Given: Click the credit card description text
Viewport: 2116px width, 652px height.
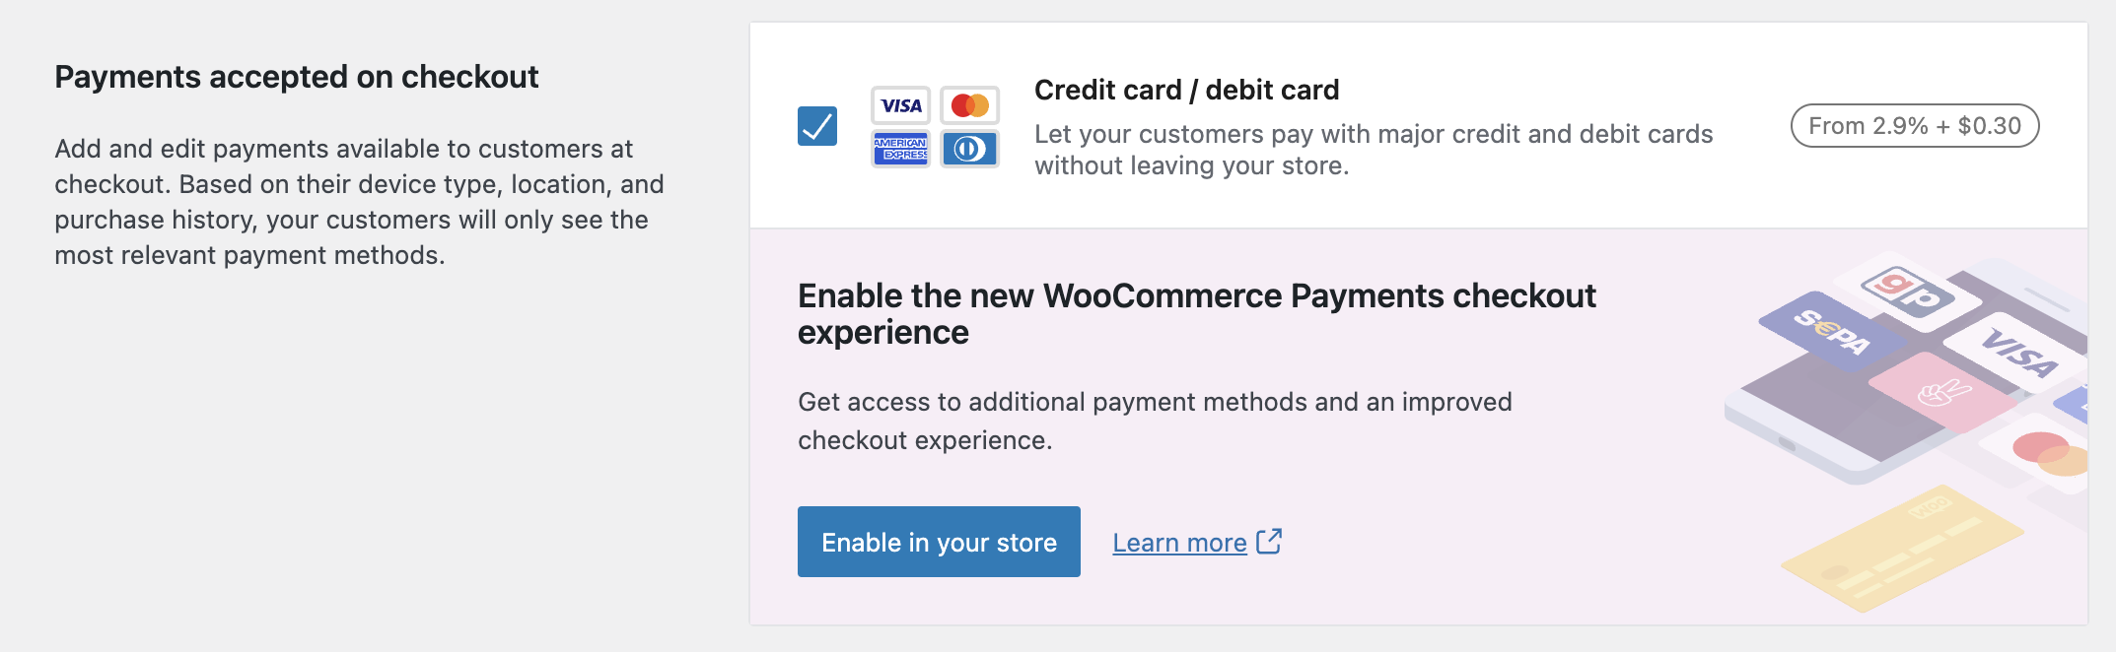Looking at the screenshot, I should (1373, 150).
